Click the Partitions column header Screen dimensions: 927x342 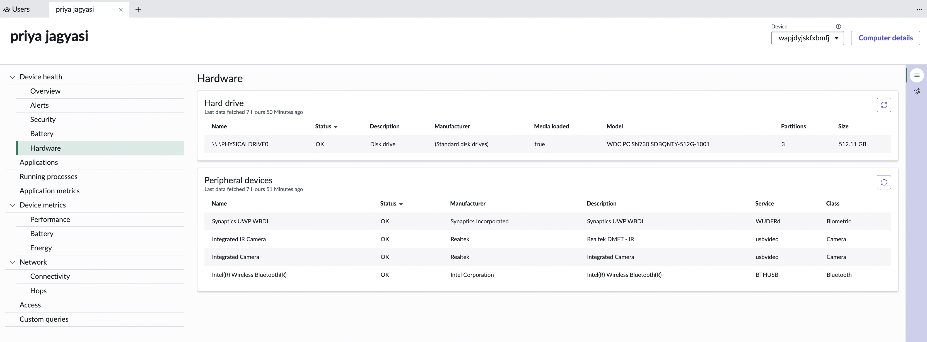[x=793, y=126]
